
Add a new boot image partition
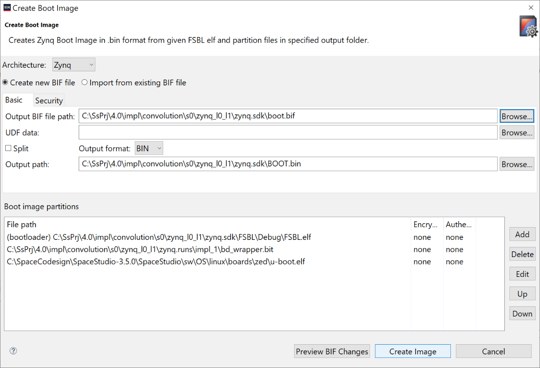[522, 234]
